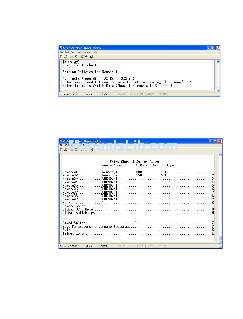243x319 pixels.
Task: Click 'Setting Policies for Remote_1 (1):' line
Action: pos(95,72)
